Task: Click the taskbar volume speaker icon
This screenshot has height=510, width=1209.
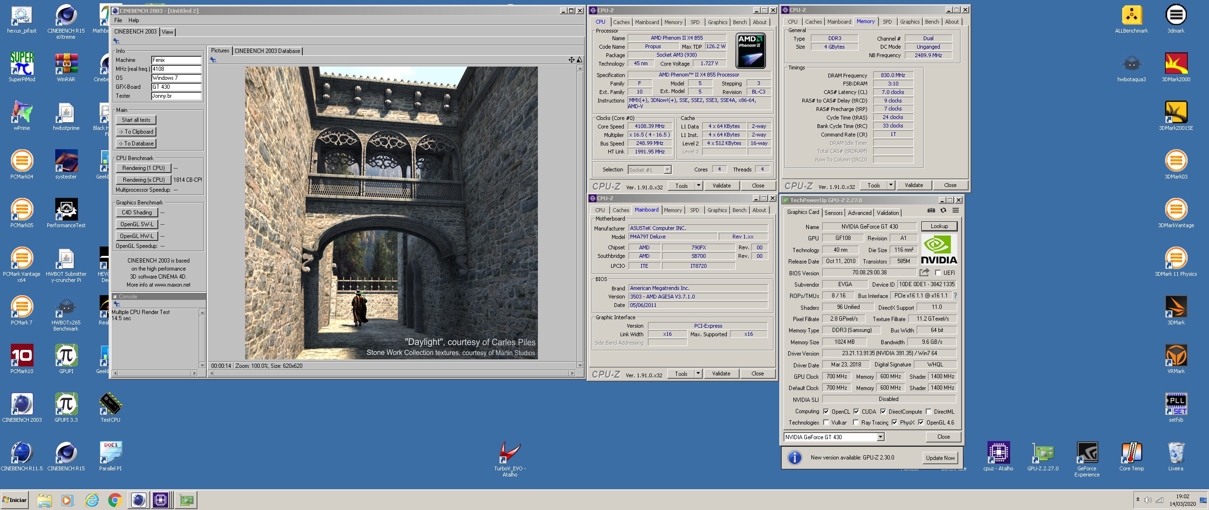Action: click(x=1148, y=500)
